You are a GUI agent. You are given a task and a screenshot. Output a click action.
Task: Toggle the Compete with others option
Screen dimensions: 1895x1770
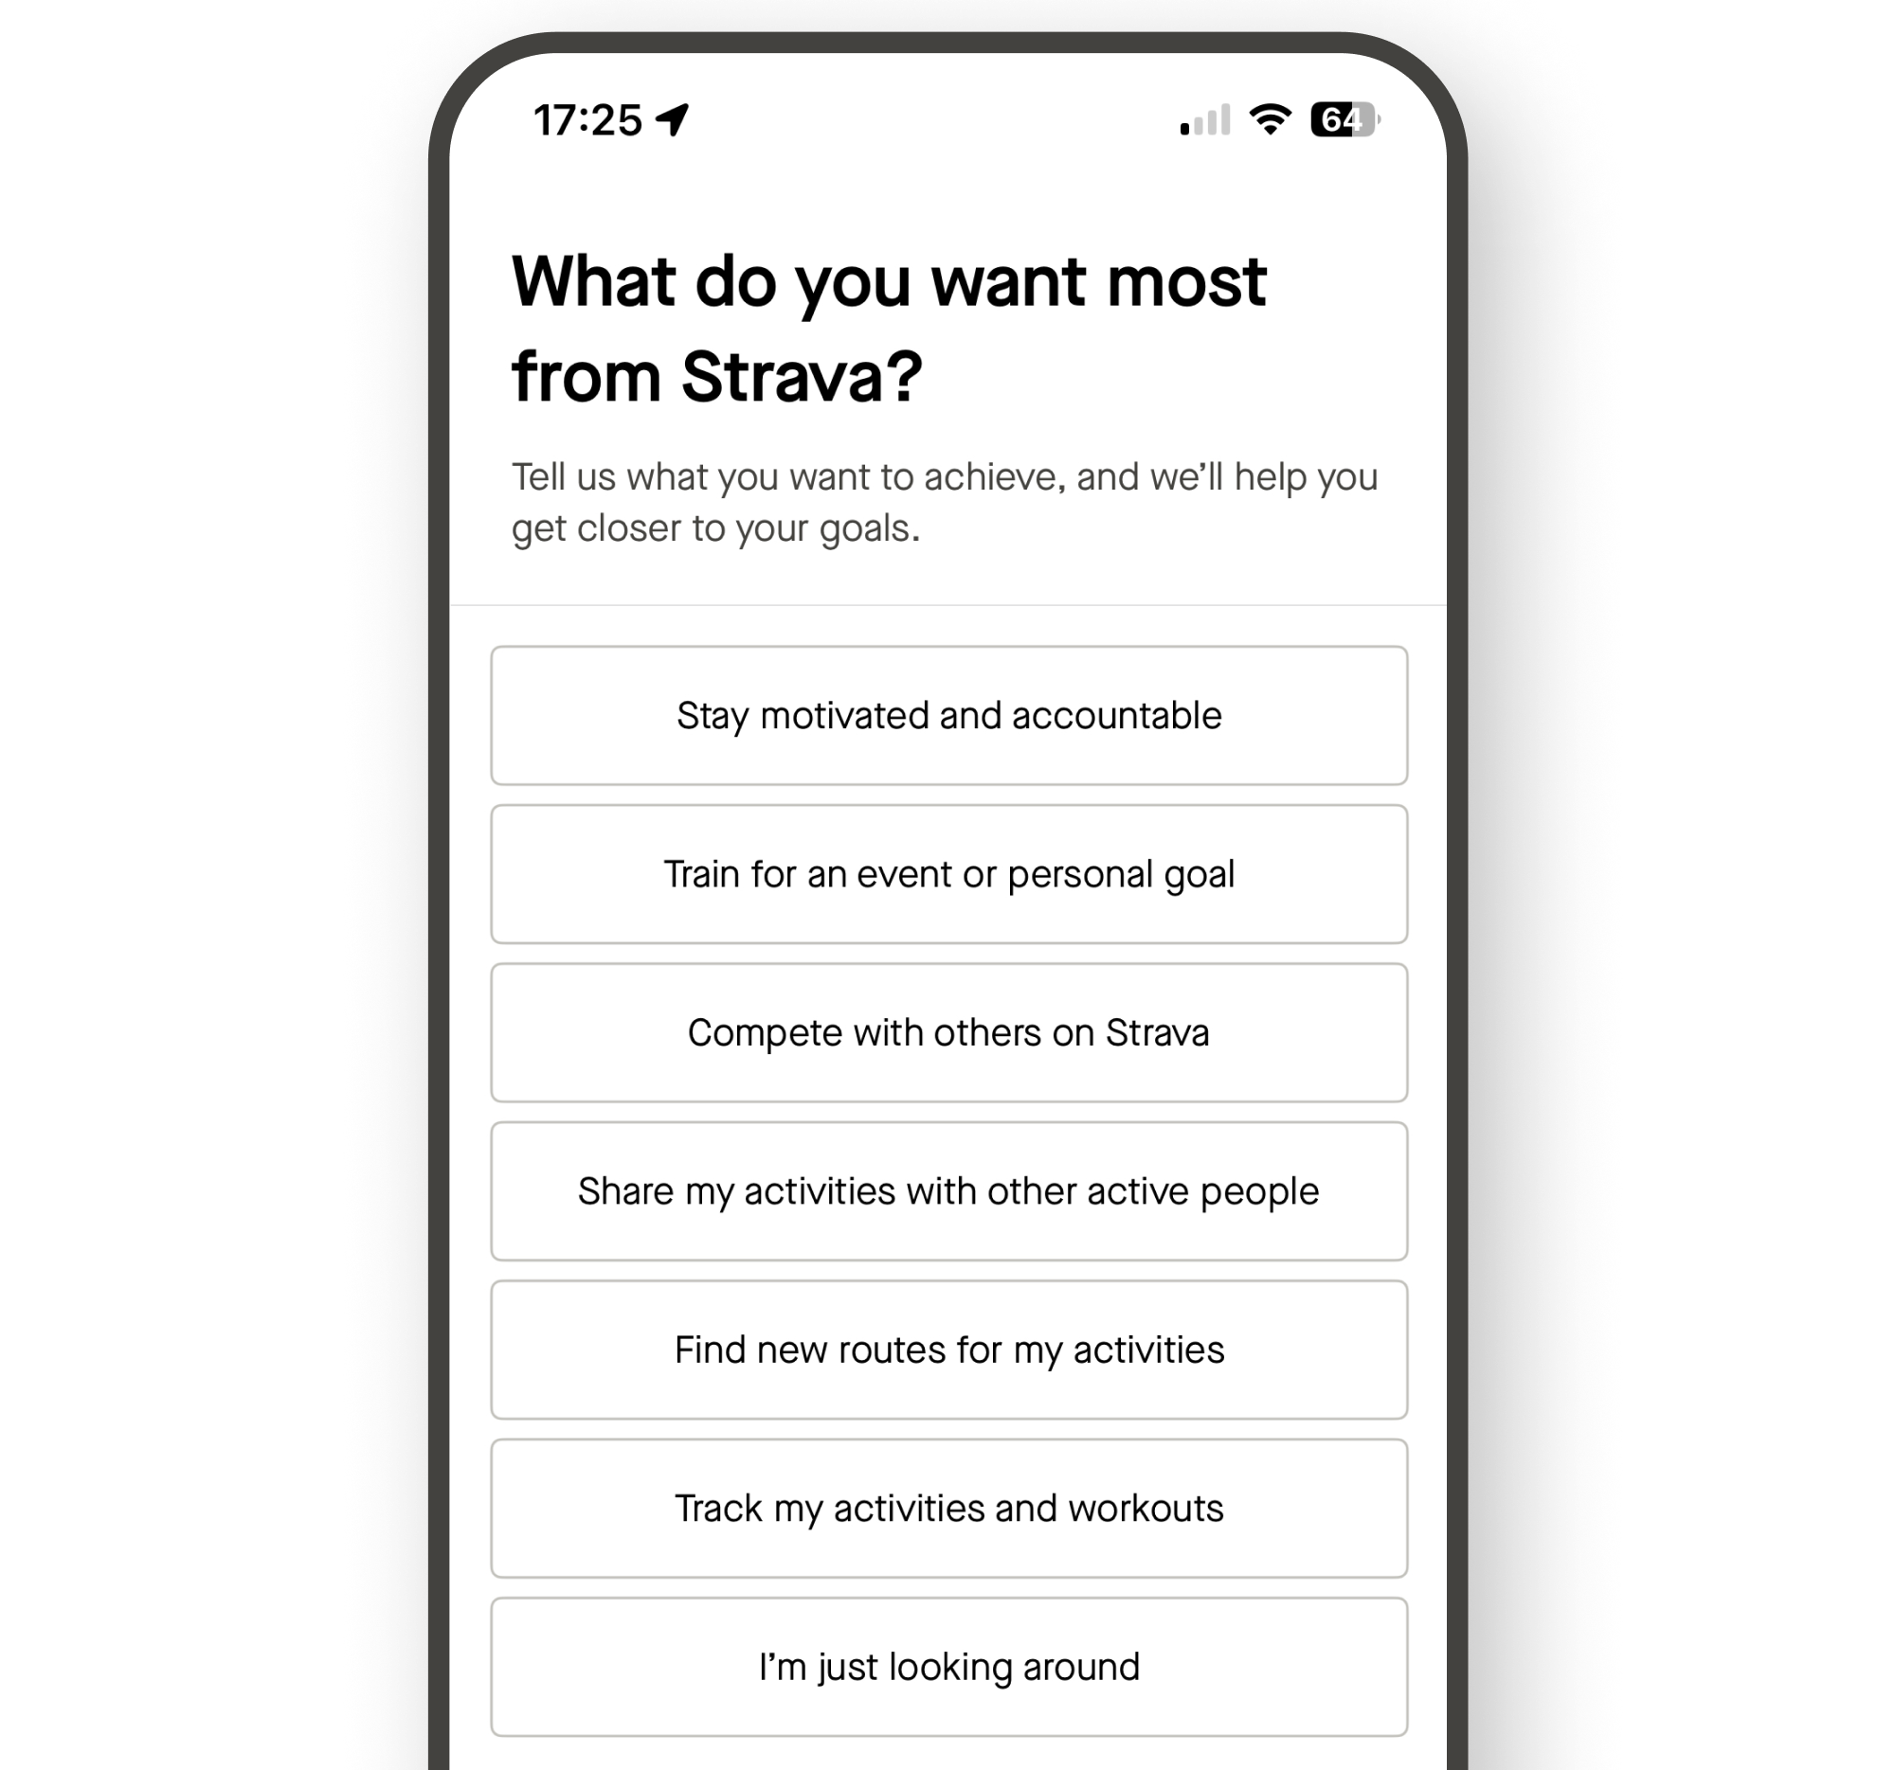coord(948,1033)
